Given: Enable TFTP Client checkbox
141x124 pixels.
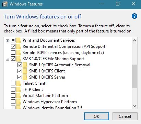Looking at the screenshot, I should coord(13,89).
